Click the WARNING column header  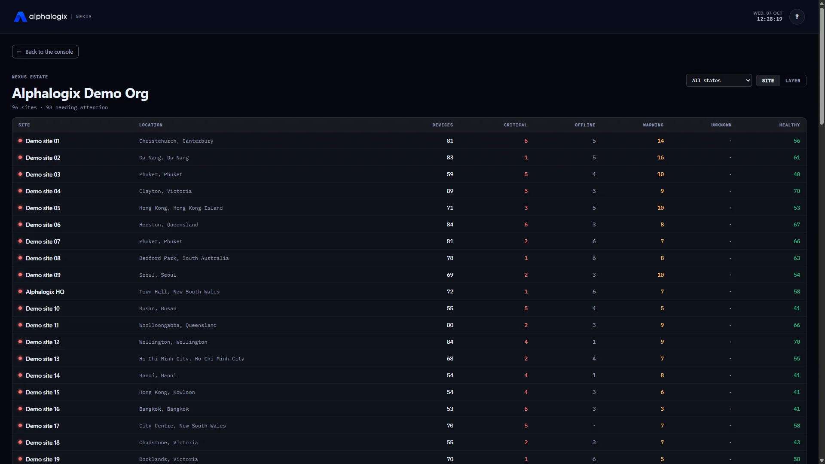pyautogui.click(x=653, y=125)
